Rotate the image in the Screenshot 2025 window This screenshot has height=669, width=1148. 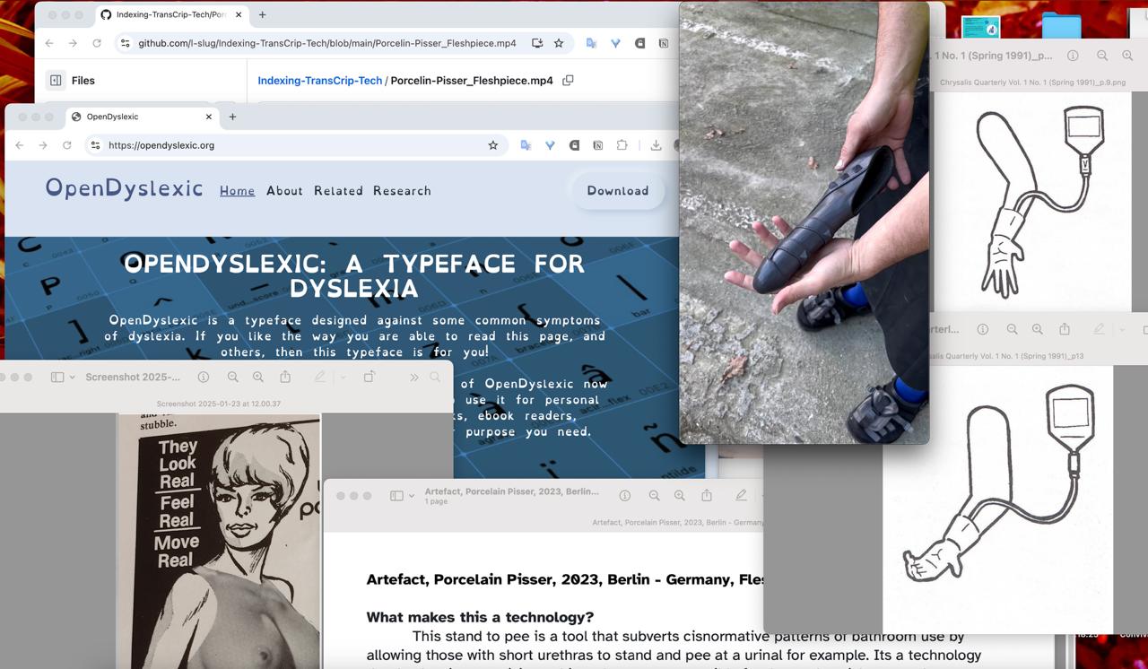click(x=369, y=378)
